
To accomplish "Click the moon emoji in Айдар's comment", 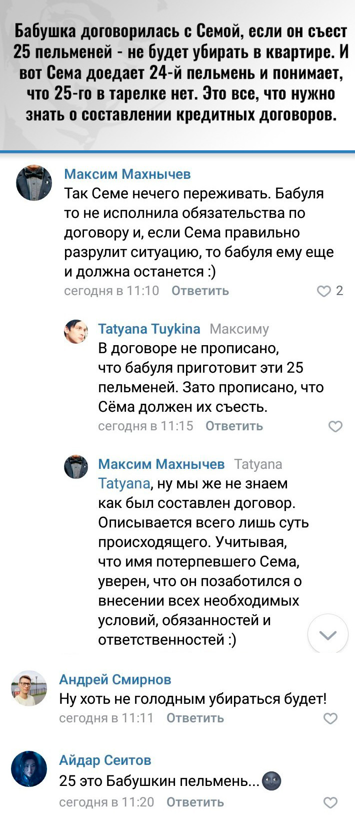I will click(271, 781).
